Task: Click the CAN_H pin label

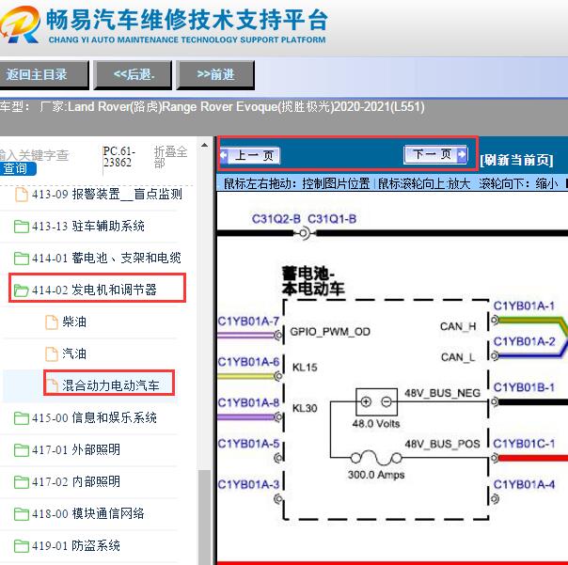Action: click(458, 327)
